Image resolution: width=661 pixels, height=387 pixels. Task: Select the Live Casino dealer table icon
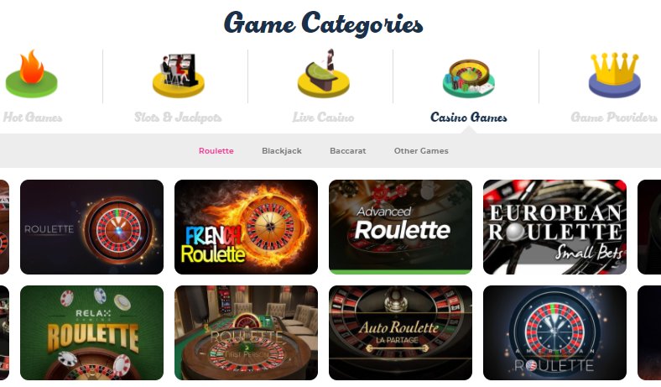point(323,74)
